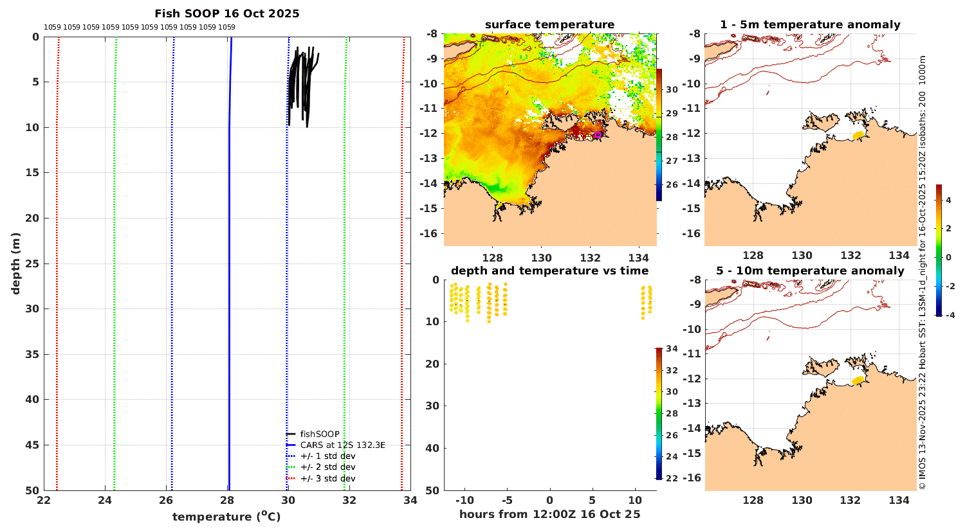
Task: Click the yellow anomaly marker on 5 - 10m map
Action: click(858, 380)
